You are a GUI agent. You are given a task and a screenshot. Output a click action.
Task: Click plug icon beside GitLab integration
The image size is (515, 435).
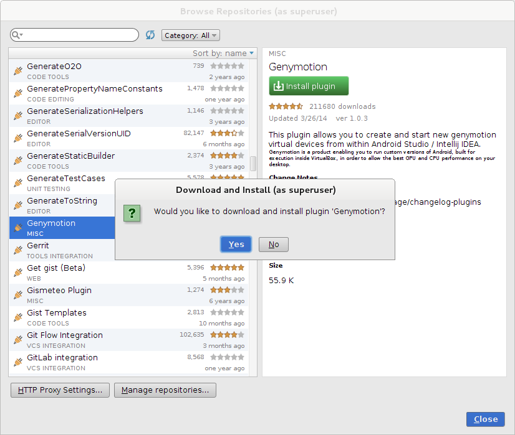click(x=18, y=362)
